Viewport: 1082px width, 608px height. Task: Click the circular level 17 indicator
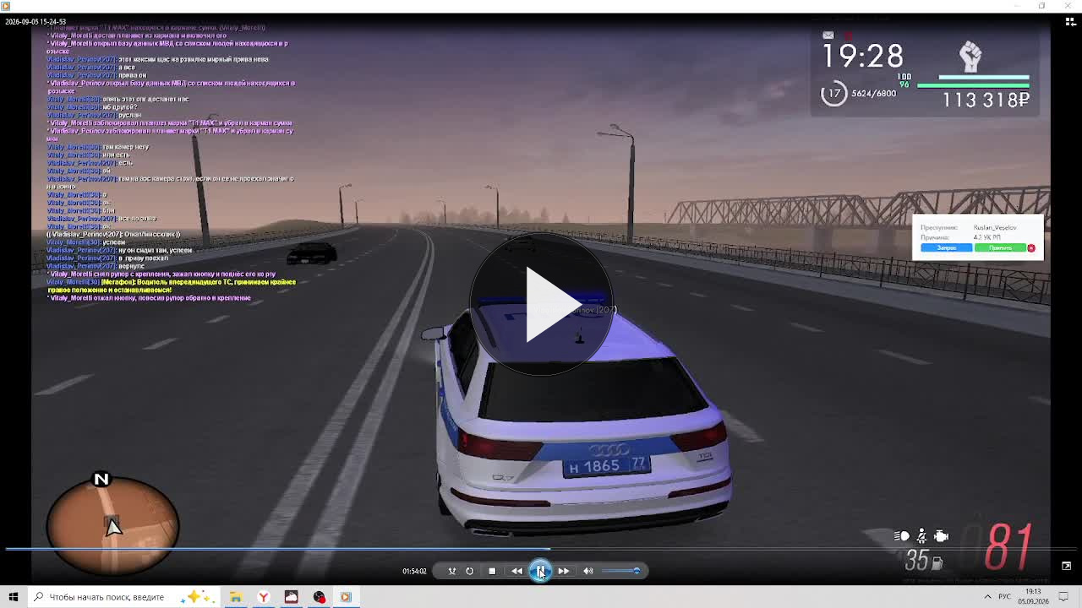833,94
